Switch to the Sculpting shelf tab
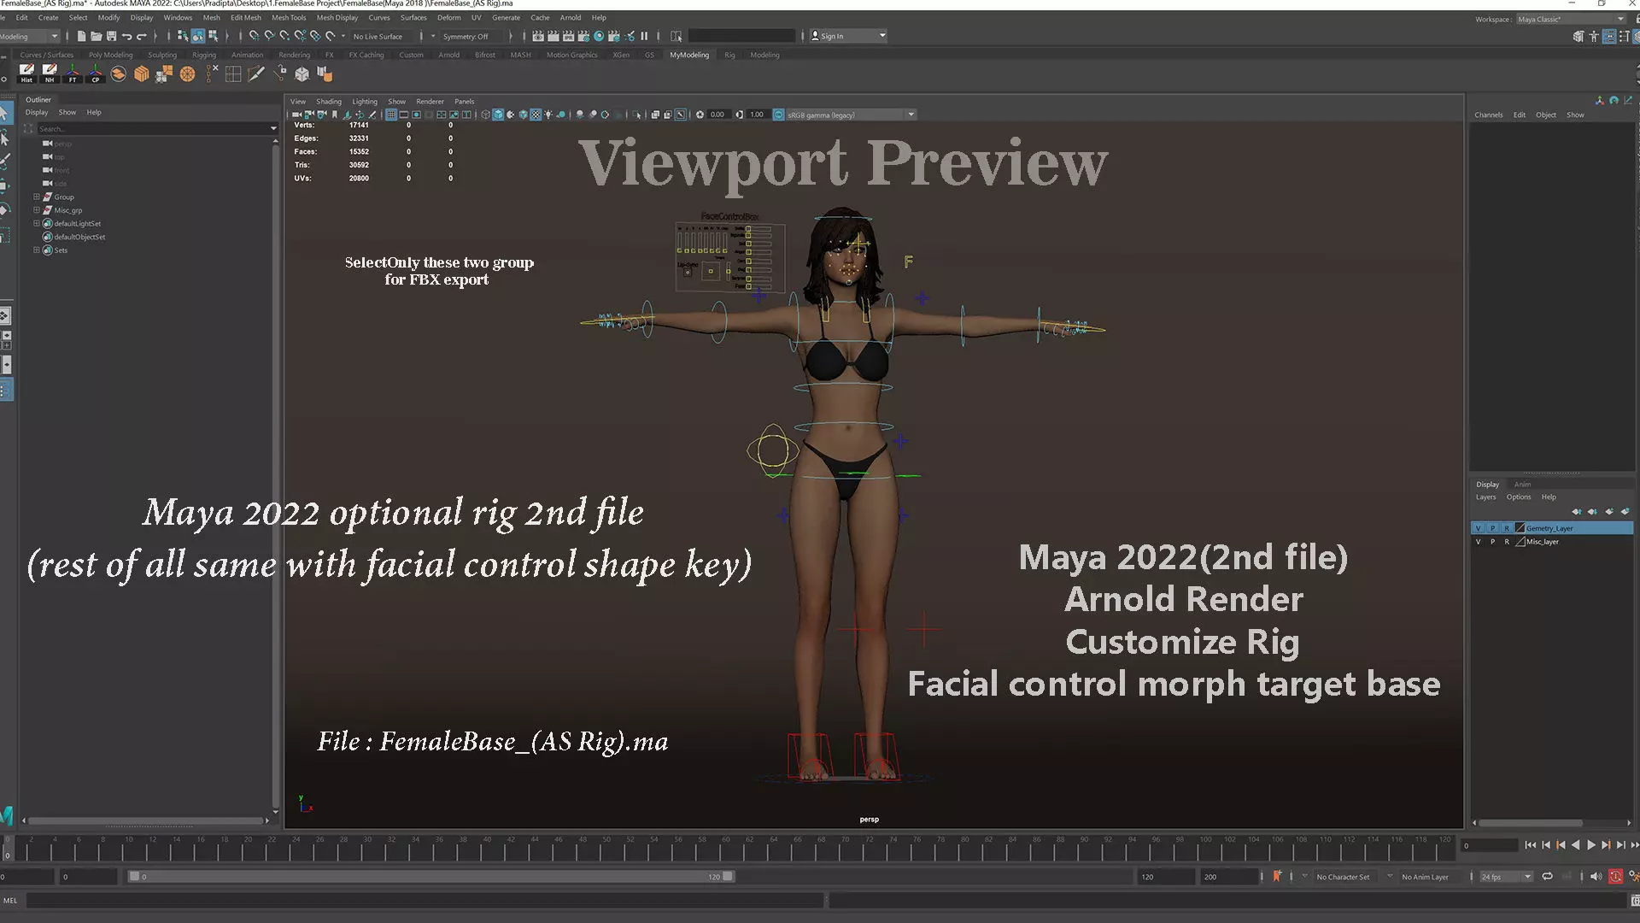This screenshot has height=923, width=1640. (161, 55)
